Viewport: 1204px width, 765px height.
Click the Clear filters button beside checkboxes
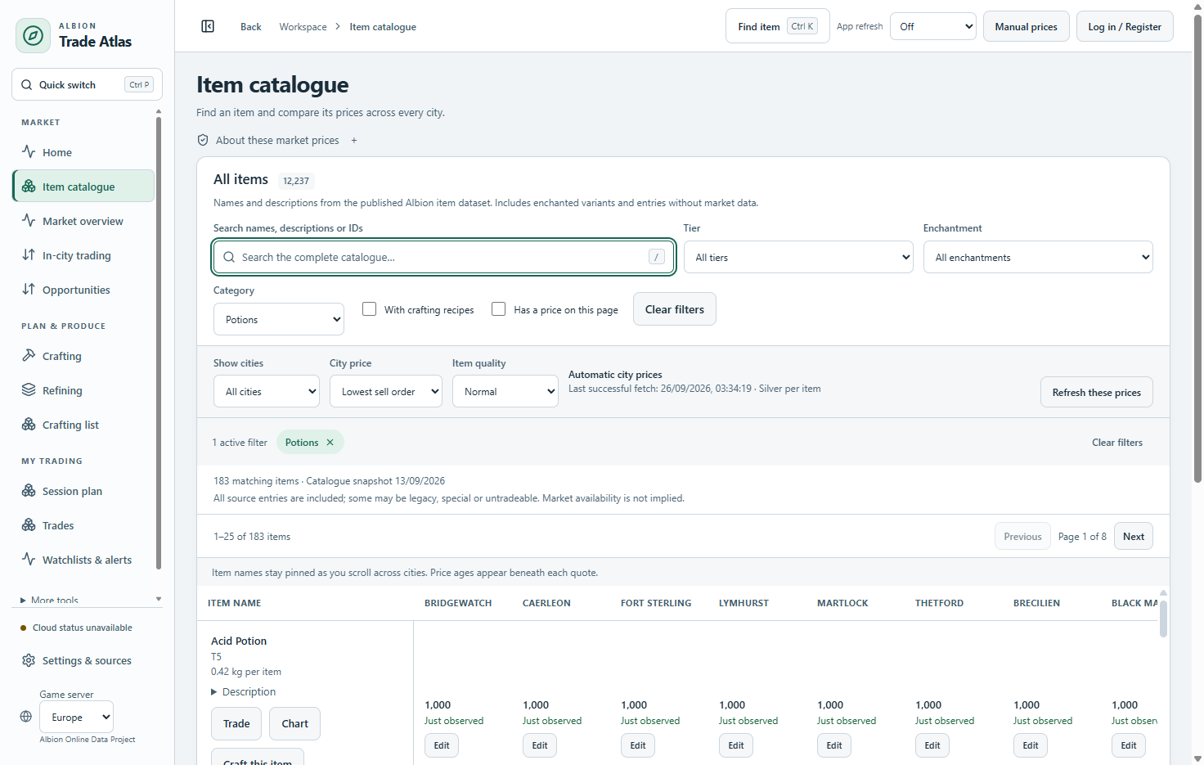675,309
